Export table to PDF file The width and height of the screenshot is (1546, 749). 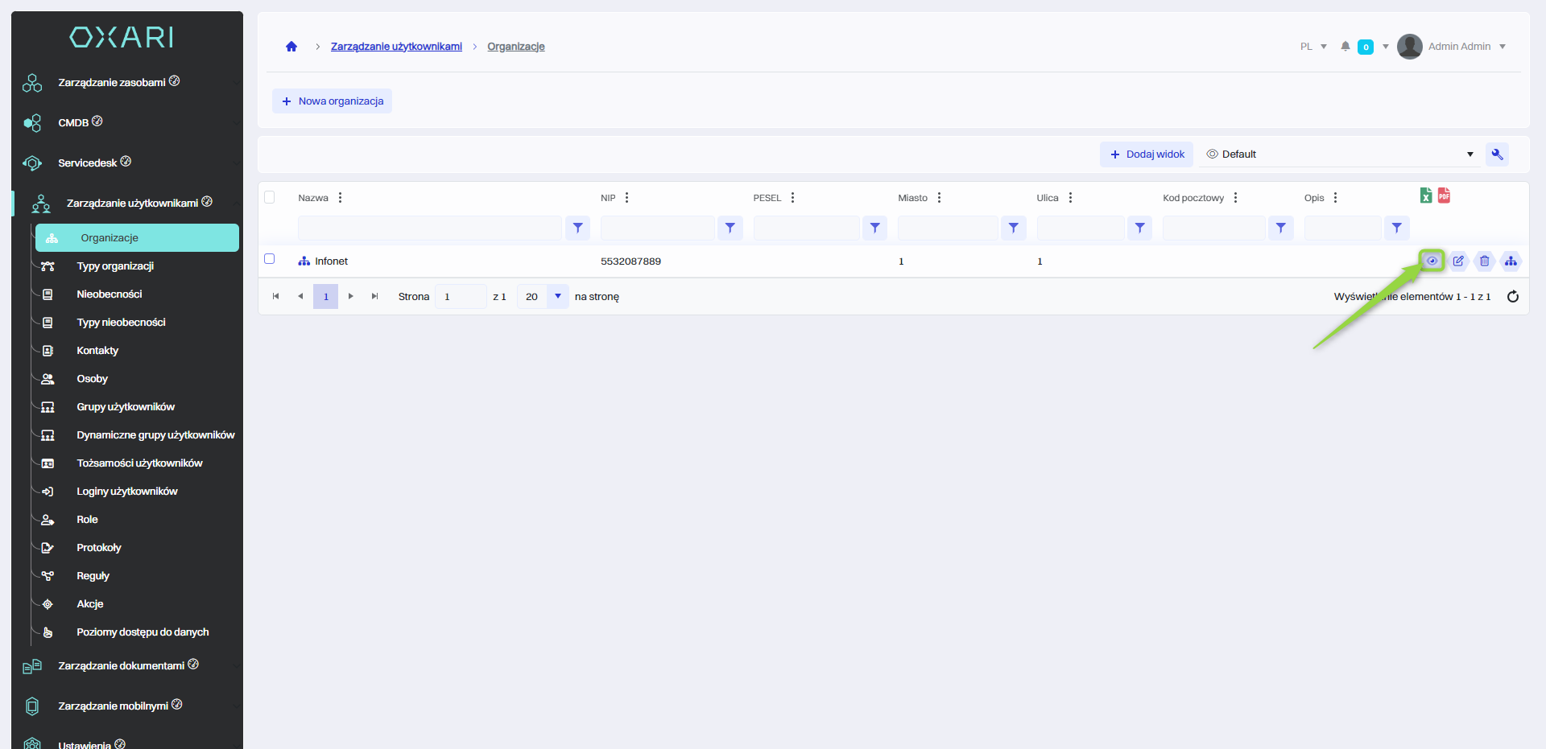(1445, 195)
